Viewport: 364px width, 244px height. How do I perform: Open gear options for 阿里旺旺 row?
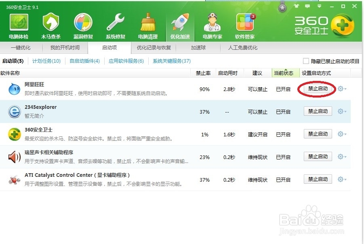coord(342,89)
